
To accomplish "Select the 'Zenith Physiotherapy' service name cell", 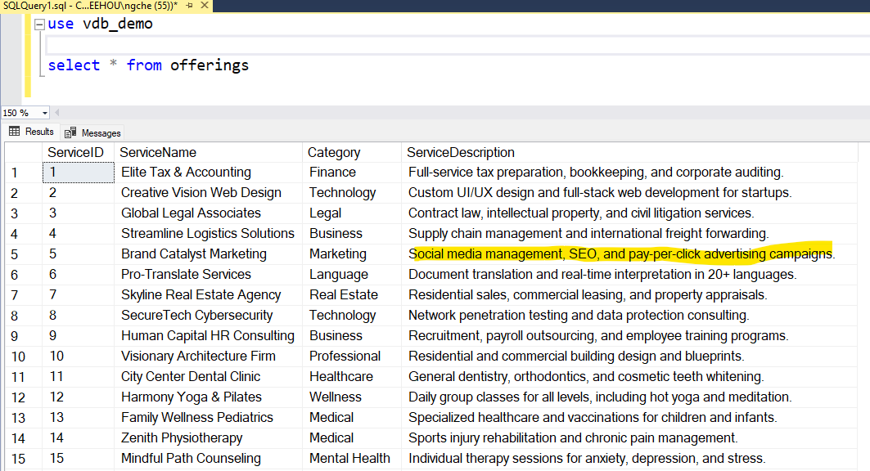I will [182, 438].
